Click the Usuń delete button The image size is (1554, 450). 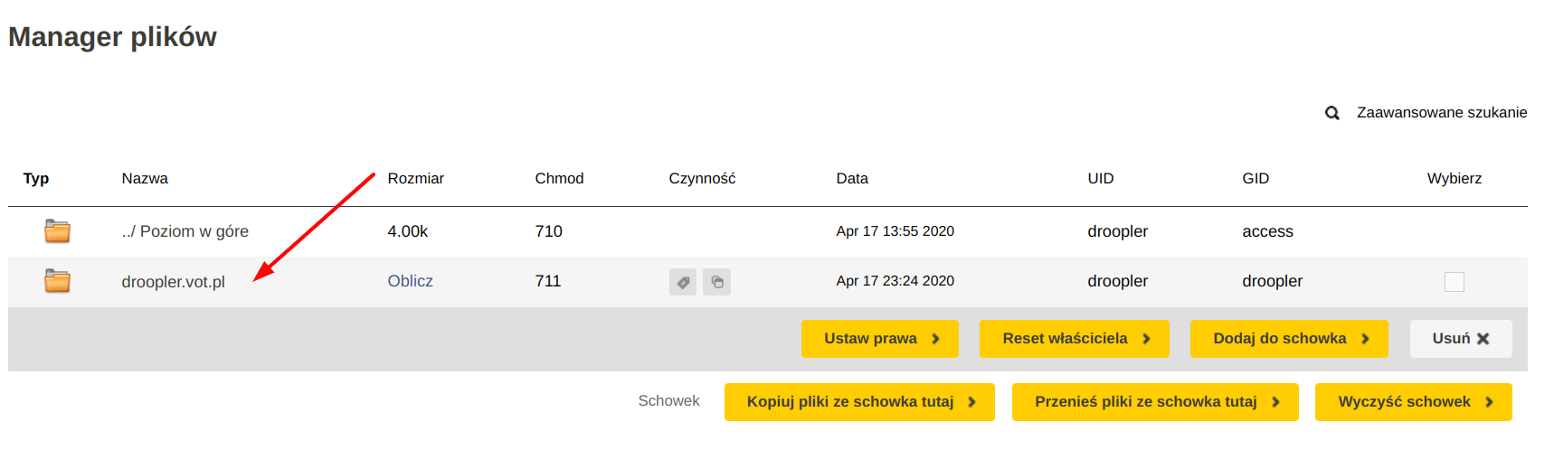coord(1461,339)
